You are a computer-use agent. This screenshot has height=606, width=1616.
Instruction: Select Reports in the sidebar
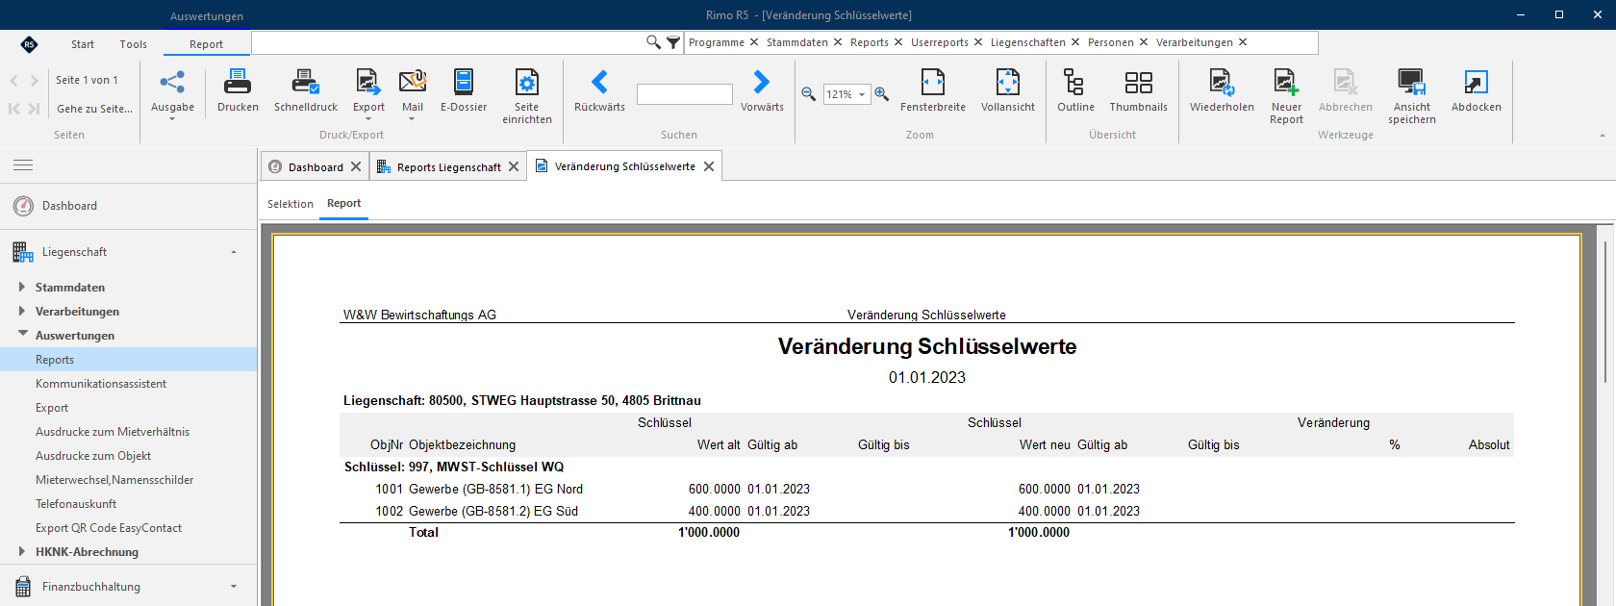pyautogui.click(x=128, y=359)
